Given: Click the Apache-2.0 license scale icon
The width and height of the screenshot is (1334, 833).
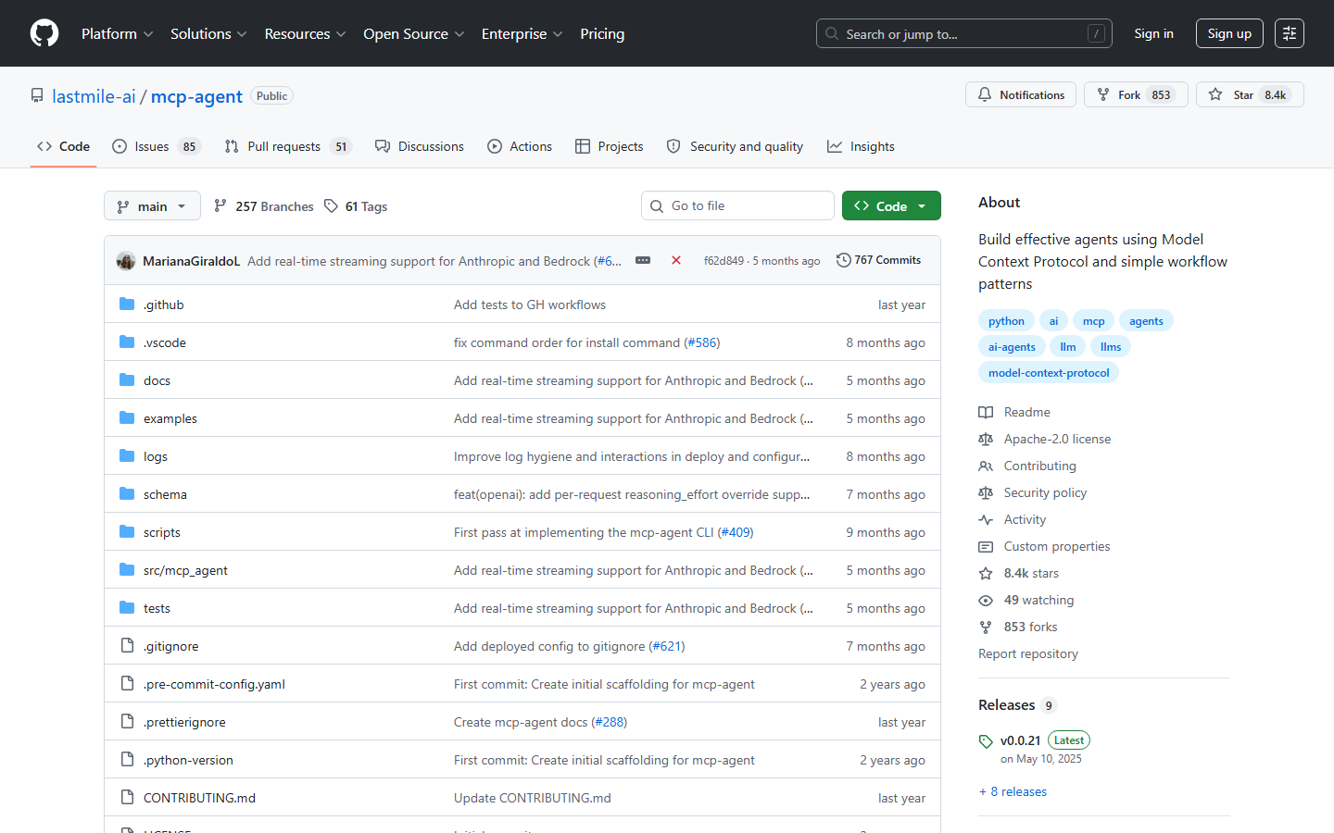Looking at the screenshot, I should (x=986, y=440).
